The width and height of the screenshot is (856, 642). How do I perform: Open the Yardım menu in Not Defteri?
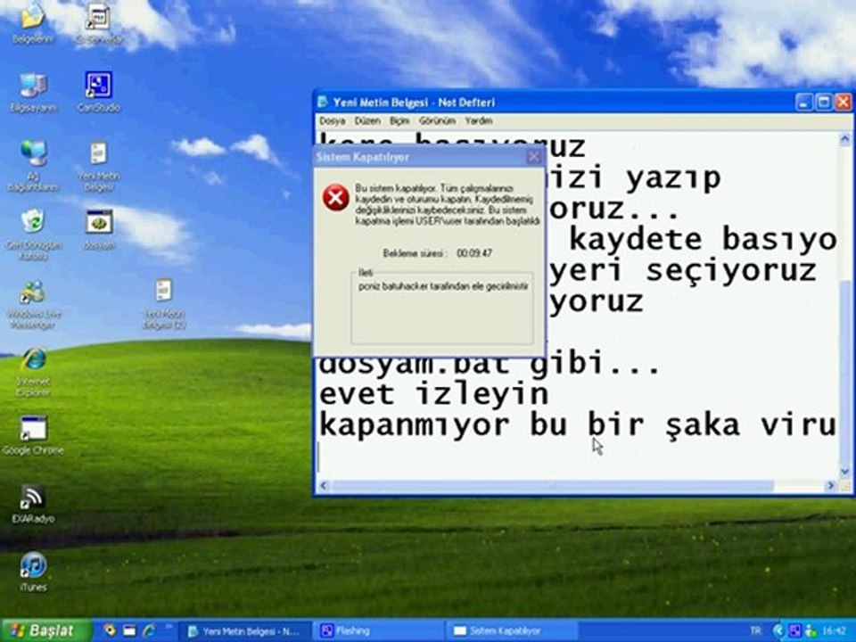[479, 120]
